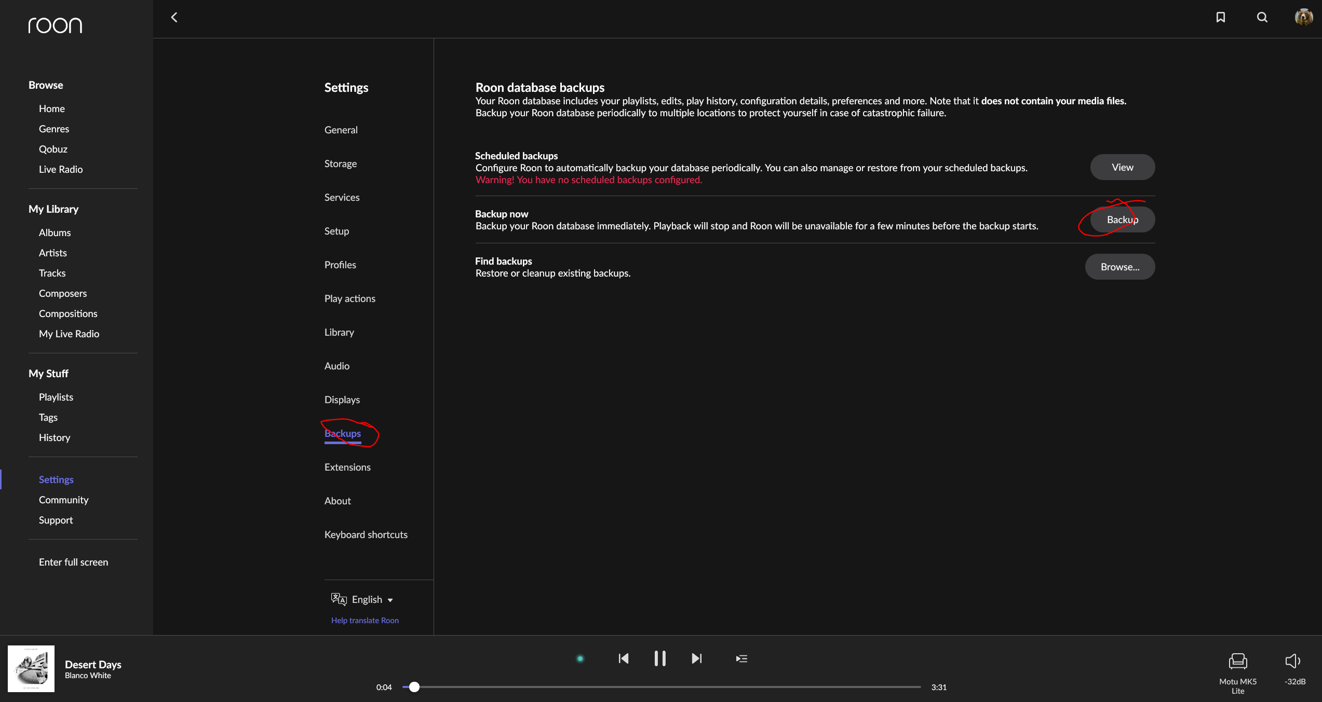This screenshot has height=702, width=1322.
Task: Click the Desert Days track title
Action: (93, 664)
